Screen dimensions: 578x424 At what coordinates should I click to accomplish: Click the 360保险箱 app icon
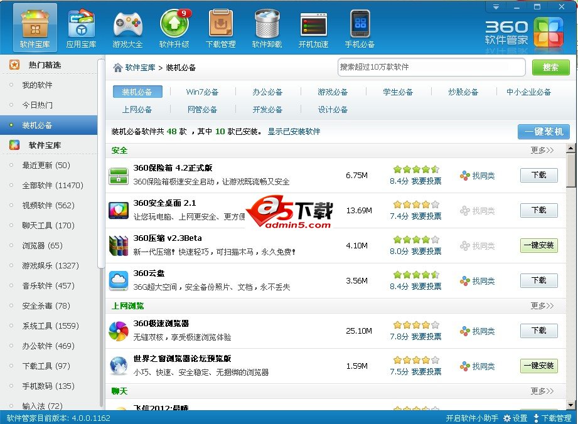pyautogui.click(x=119, y=176)
